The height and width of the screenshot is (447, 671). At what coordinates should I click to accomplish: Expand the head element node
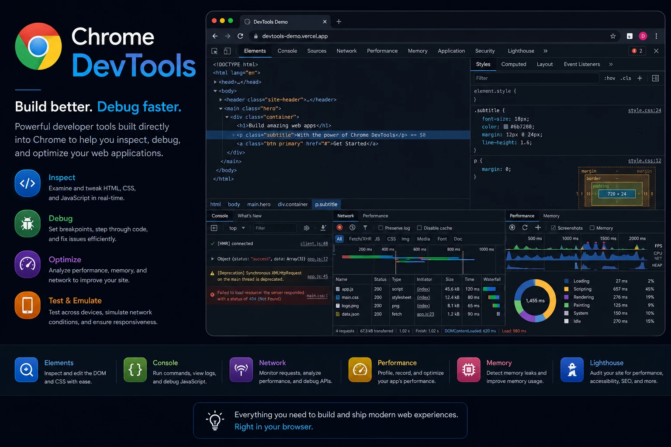pyautogui.click(x=215, y=82)
